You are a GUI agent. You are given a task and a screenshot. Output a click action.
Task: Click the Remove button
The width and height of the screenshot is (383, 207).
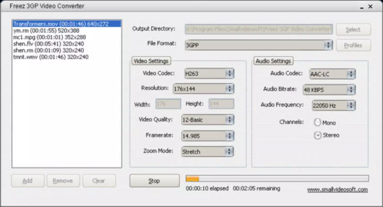tap(63, 181)
